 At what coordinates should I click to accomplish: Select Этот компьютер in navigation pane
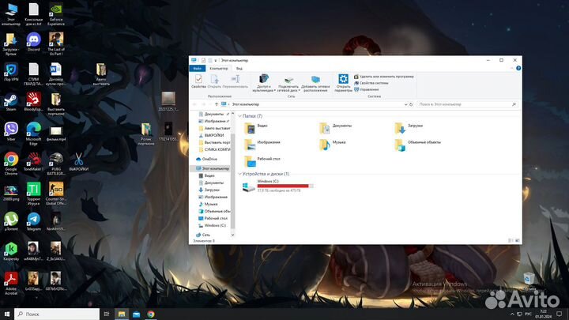(213, 169)
